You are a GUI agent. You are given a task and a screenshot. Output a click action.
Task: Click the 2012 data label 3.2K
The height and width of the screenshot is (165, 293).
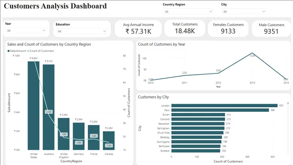click(218, 70)
